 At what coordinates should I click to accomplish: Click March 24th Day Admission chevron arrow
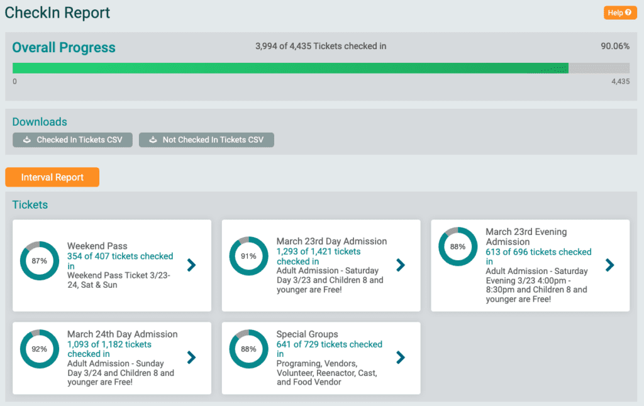pos(192,358)
